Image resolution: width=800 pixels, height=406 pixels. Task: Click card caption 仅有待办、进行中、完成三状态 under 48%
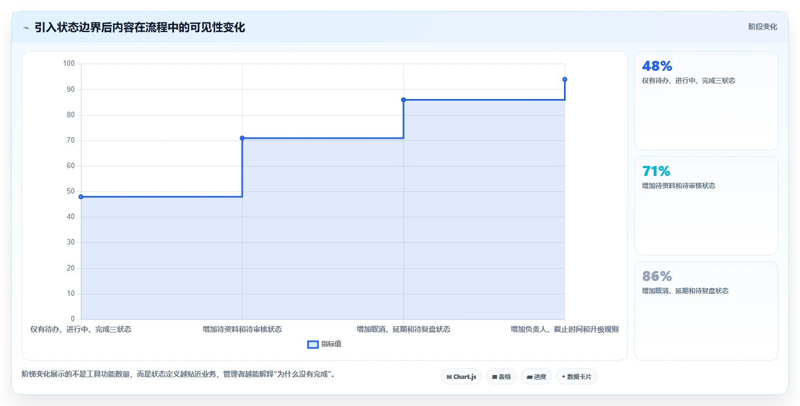click(x=689, y=81)
